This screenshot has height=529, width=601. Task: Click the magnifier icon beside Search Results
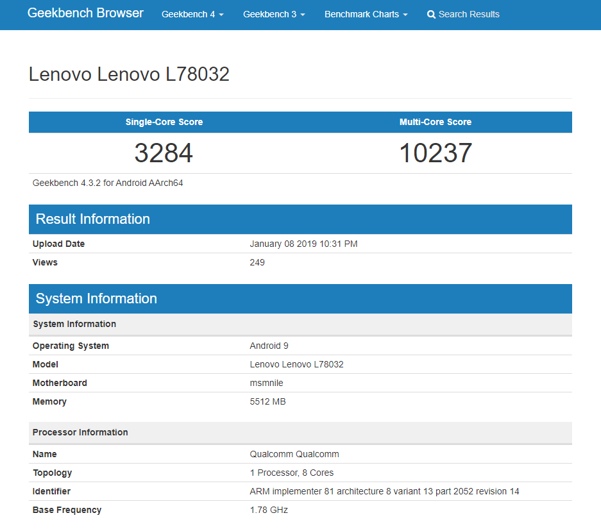pos(431,14)
